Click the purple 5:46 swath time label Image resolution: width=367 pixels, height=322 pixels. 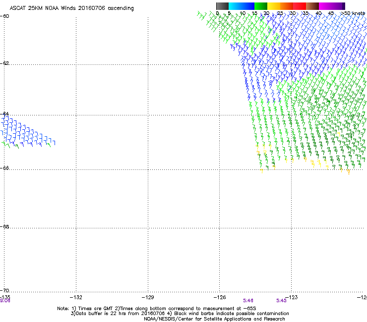(248, 301)
